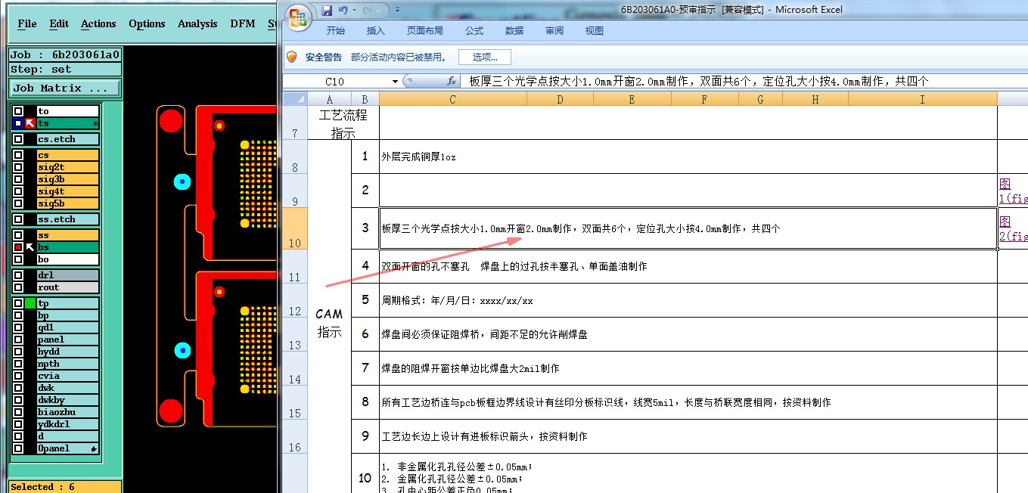The height and width of the screenshot is (493, 1028).
Task: Select the ss layer name
Action: (x=68, y=235)
